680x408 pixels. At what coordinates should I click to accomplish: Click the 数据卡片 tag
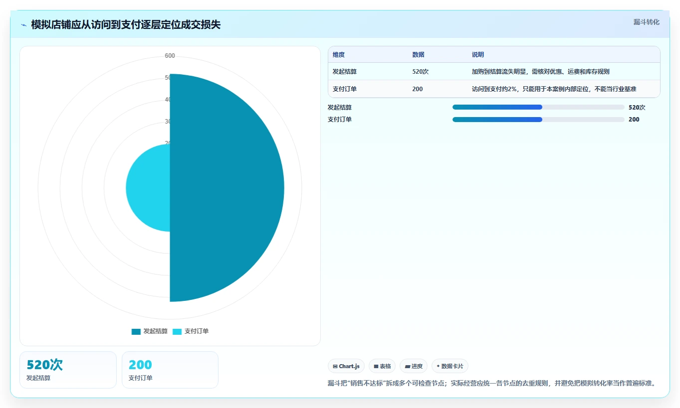(450, 366)
